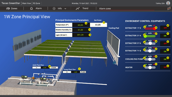Image resolution: width=172 pixels, height=97 pixels.
Task: Switch the EXTRACTOR 5 Y 6 mode selector
Action: tap(150, 43)
